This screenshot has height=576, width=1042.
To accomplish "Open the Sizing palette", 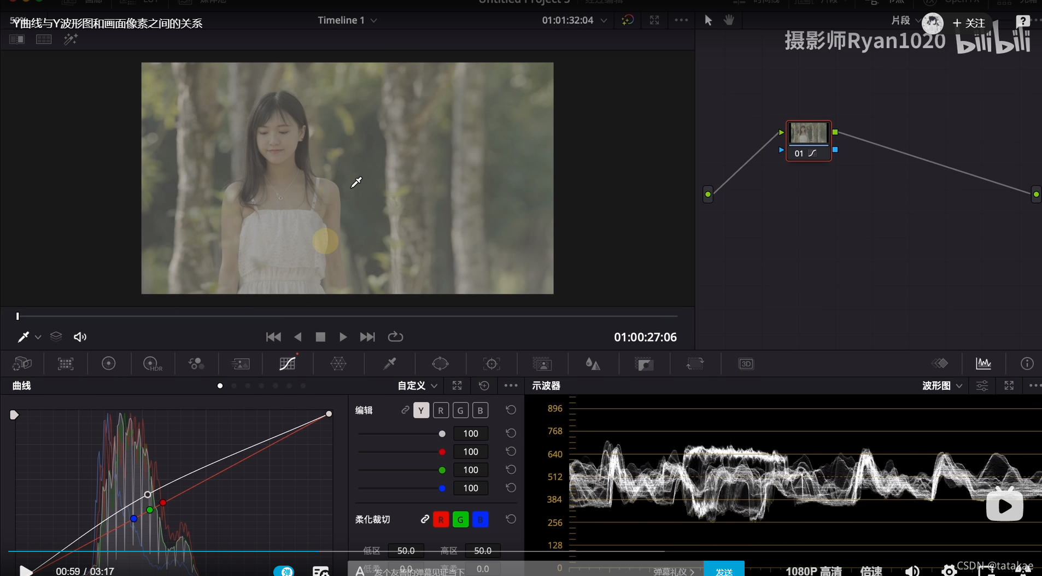I will point(695,363).
